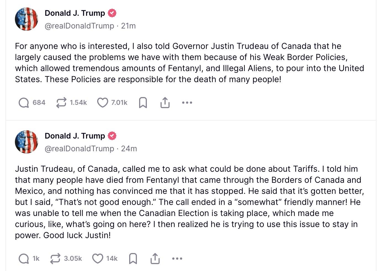Open the verified badge on first post

click(112, 13)
